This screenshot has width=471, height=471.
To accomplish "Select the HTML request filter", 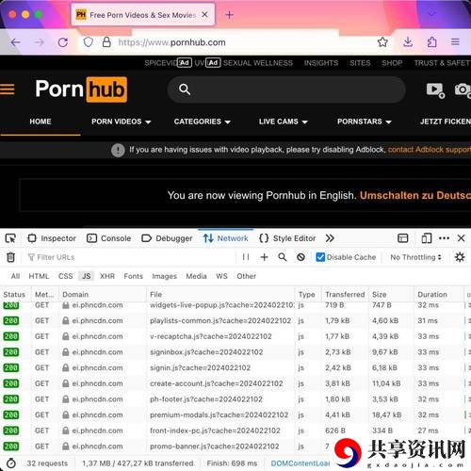I will (39, 276).
